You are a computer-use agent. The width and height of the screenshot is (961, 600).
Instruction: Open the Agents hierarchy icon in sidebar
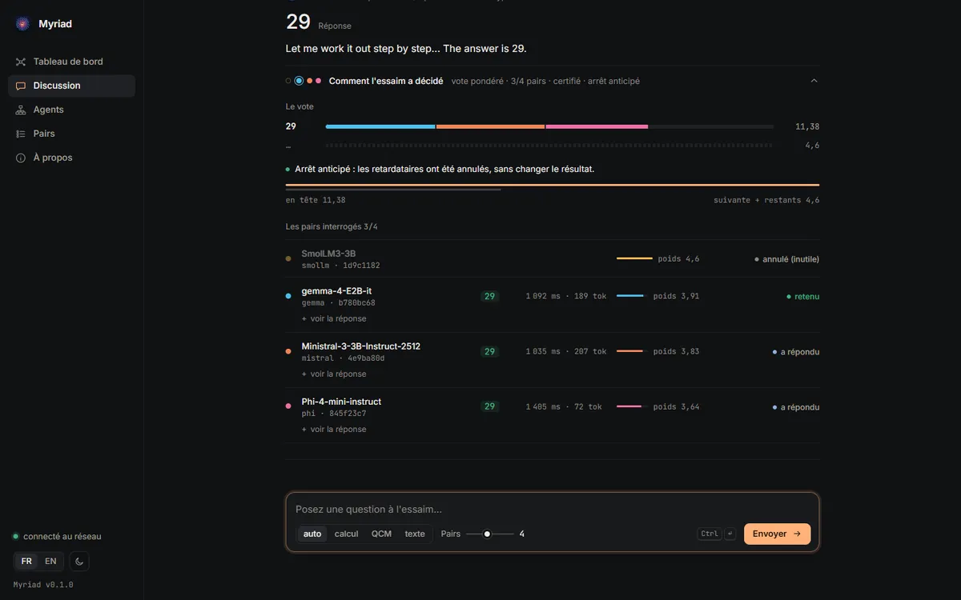[x=21, y=110]
